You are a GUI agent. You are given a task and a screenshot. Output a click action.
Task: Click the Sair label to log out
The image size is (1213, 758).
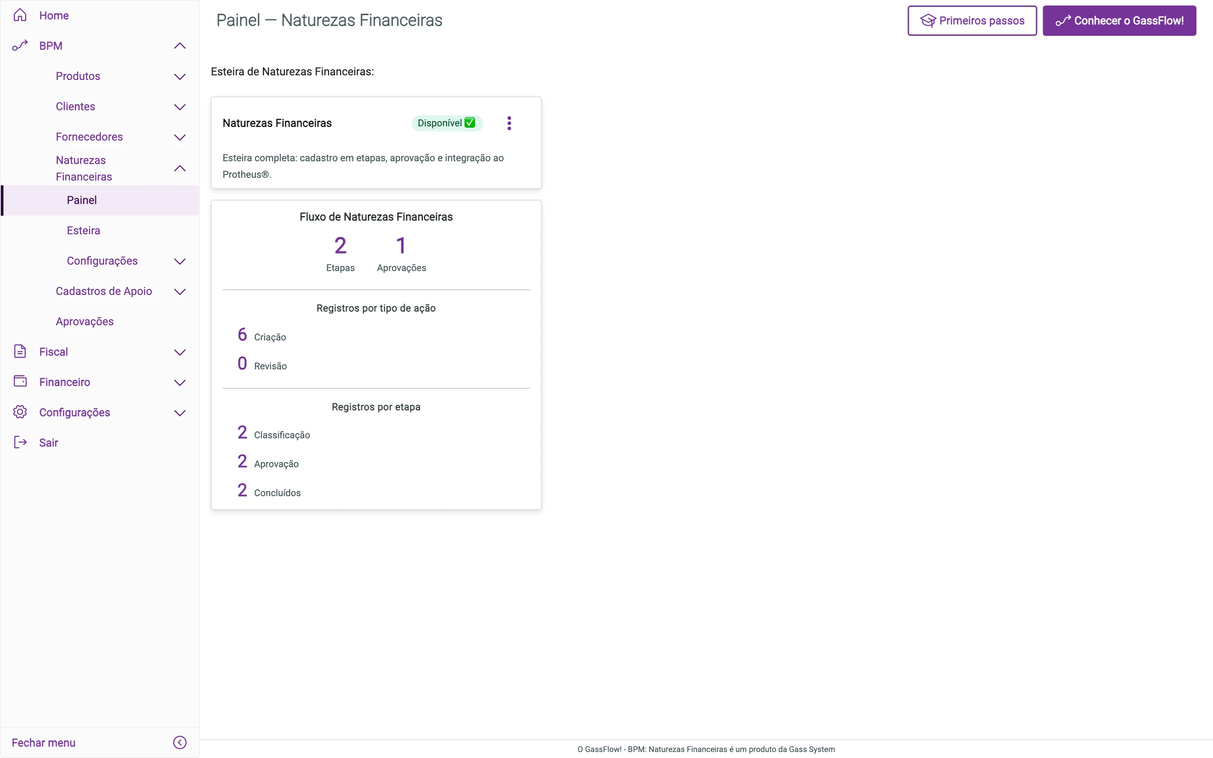tap(49, 443)
